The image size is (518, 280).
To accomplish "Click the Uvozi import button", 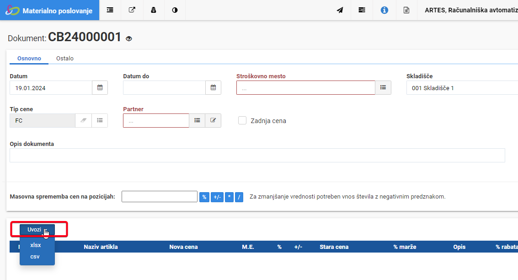I will 37,229.
